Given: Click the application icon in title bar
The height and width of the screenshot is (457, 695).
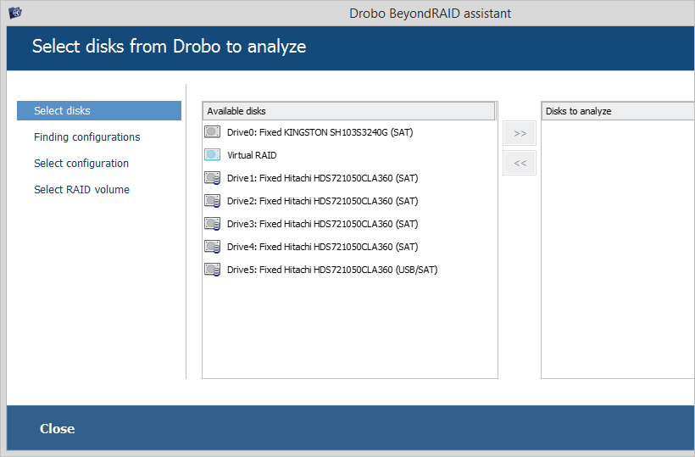Looking at the screenshot, I should 15,13.
